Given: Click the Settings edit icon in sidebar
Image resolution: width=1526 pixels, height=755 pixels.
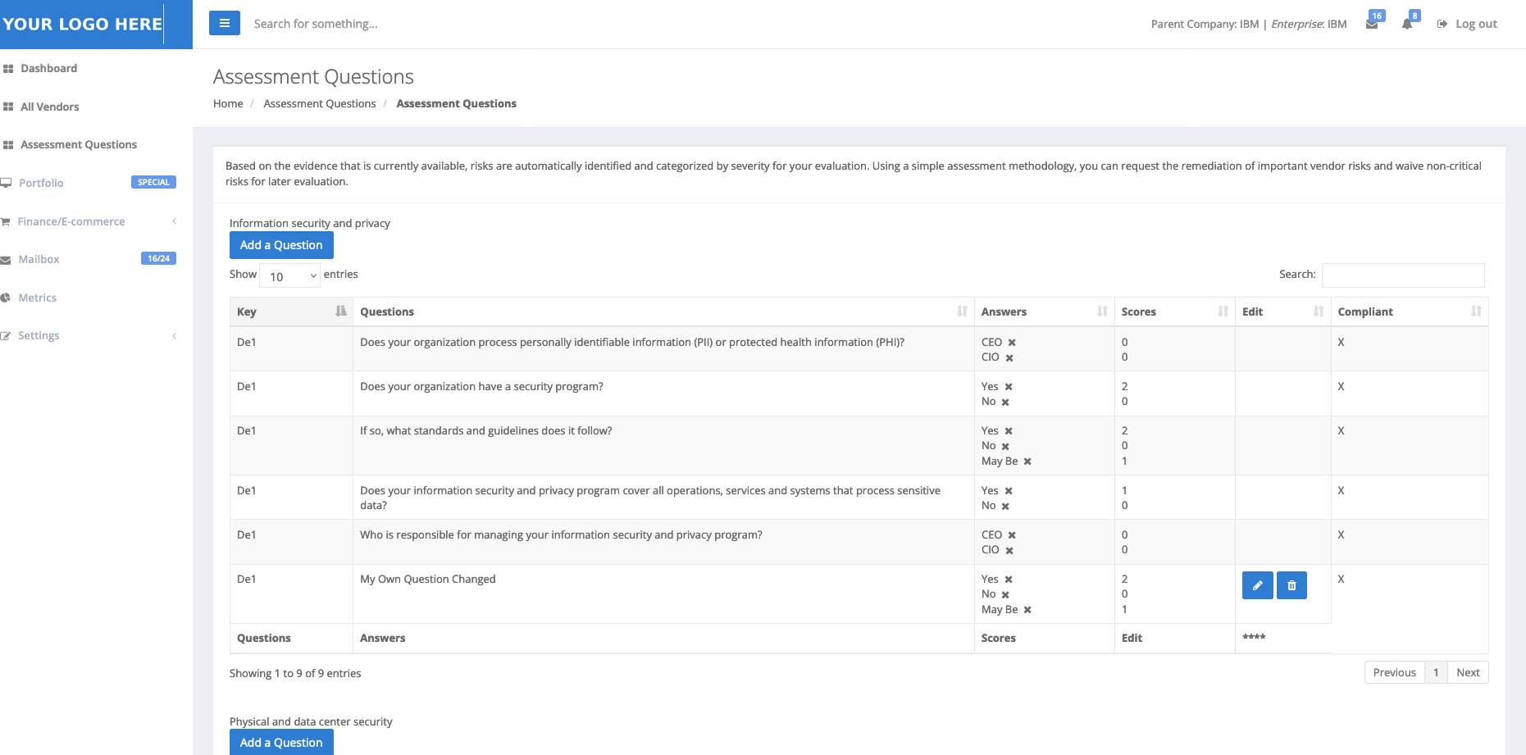Looking at the screenshot, I should point(6,336).
